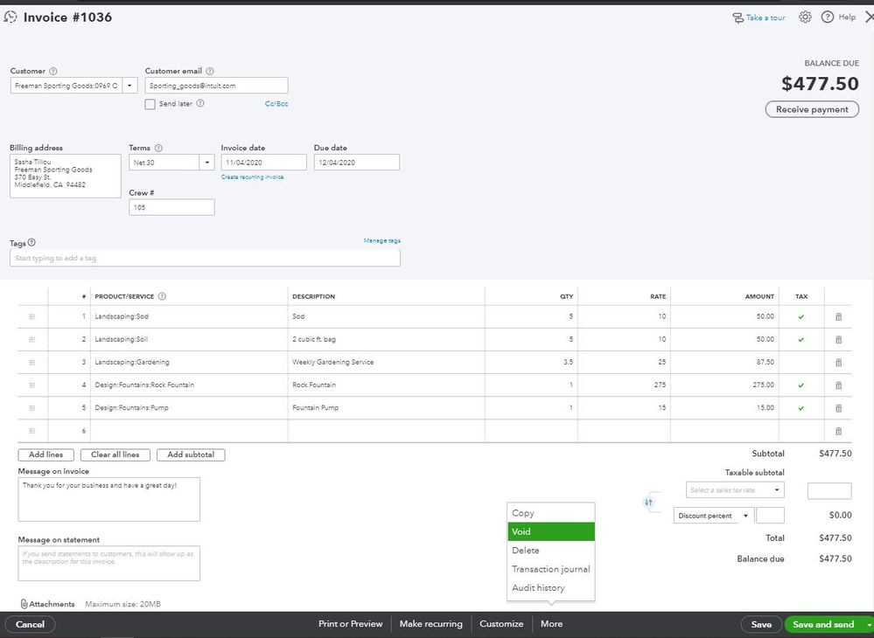Click the Cancel button
This screenshot has width=874, height=638.
coord(30,624)
